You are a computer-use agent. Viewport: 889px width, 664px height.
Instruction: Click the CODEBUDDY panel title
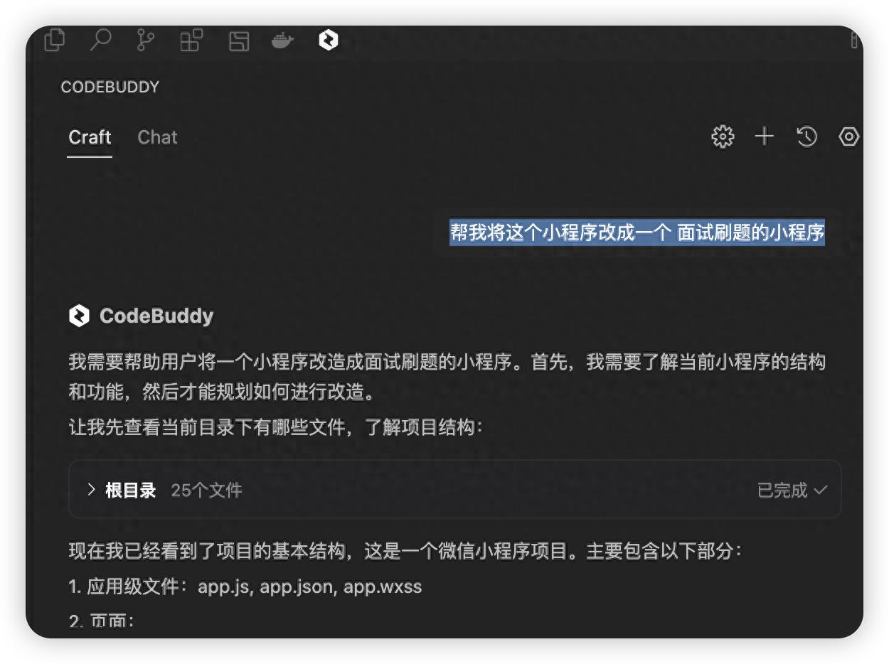coord(111,87)
